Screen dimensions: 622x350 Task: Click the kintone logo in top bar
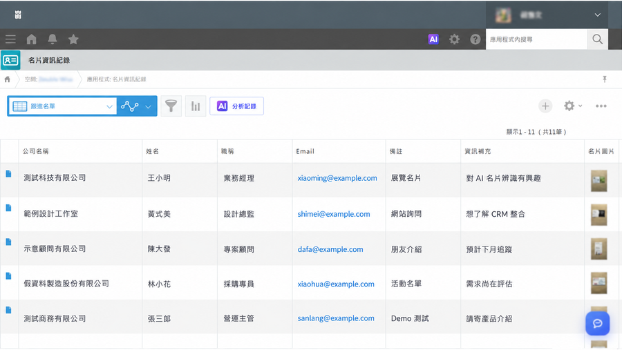(18, 14)
